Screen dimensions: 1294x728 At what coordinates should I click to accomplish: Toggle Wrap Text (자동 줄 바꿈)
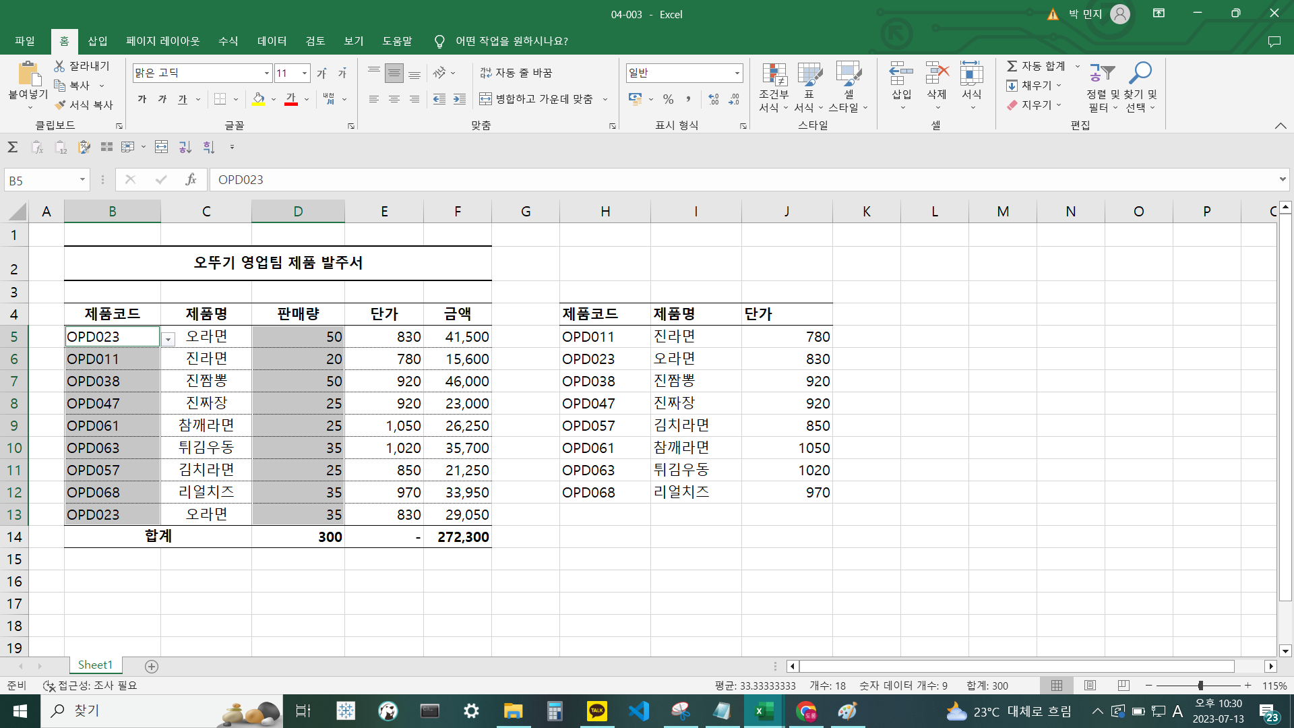[516, 73]
